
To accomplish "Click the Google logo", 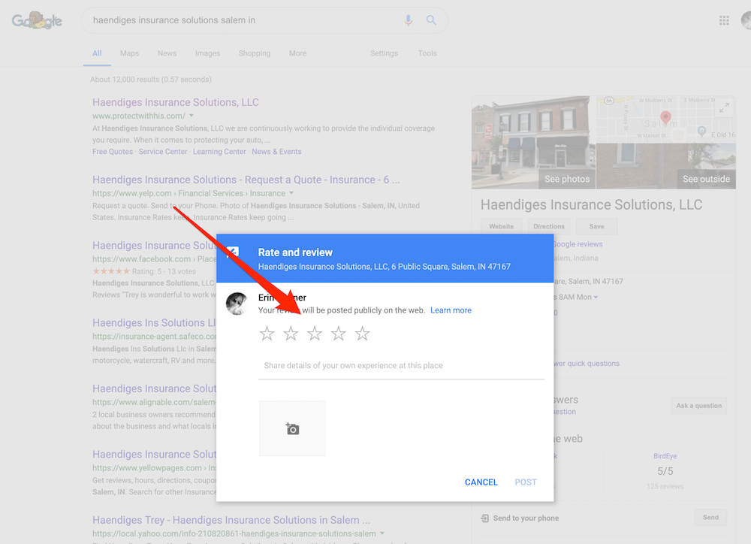I will [37, 20].
